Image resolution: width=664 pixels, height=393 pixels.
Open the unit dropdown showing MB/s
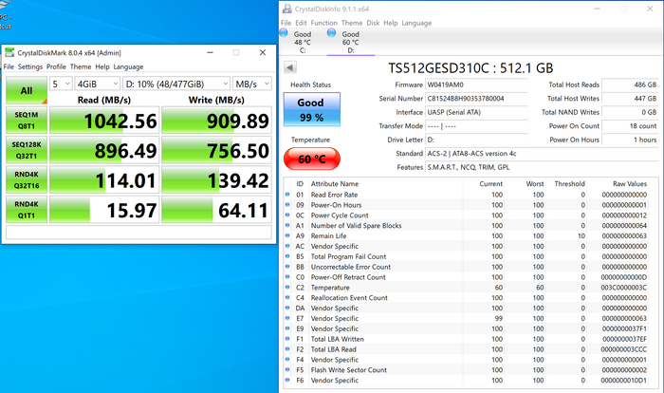tap(252, 84)
